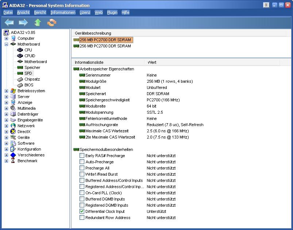The height and width of the screenshot is (230, 293).
Task: Click the Maximale CAS Wartezeit row label
Action: pos(107,131)
